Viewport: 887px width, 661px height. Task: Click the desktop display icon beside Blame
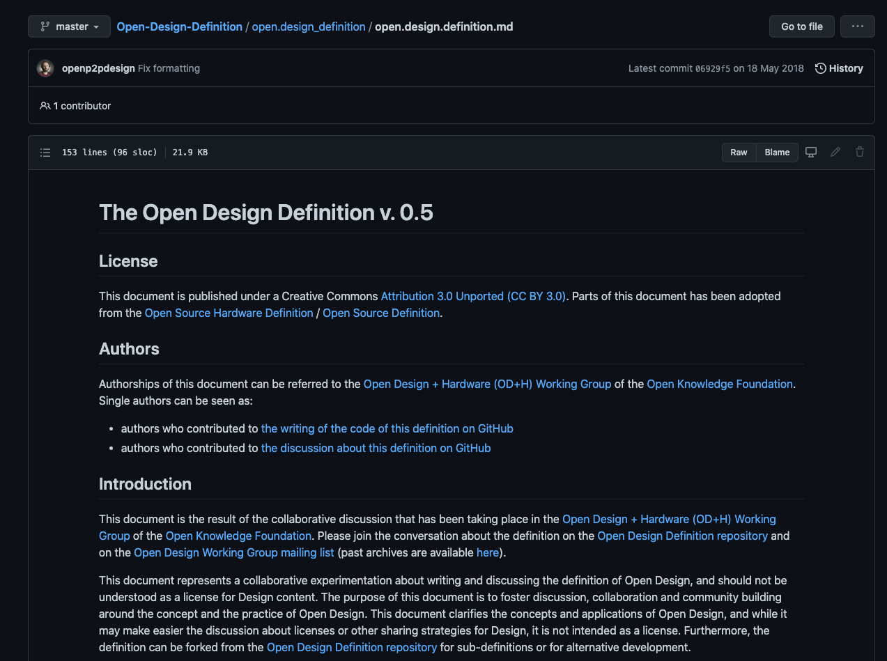pos(811,153)
